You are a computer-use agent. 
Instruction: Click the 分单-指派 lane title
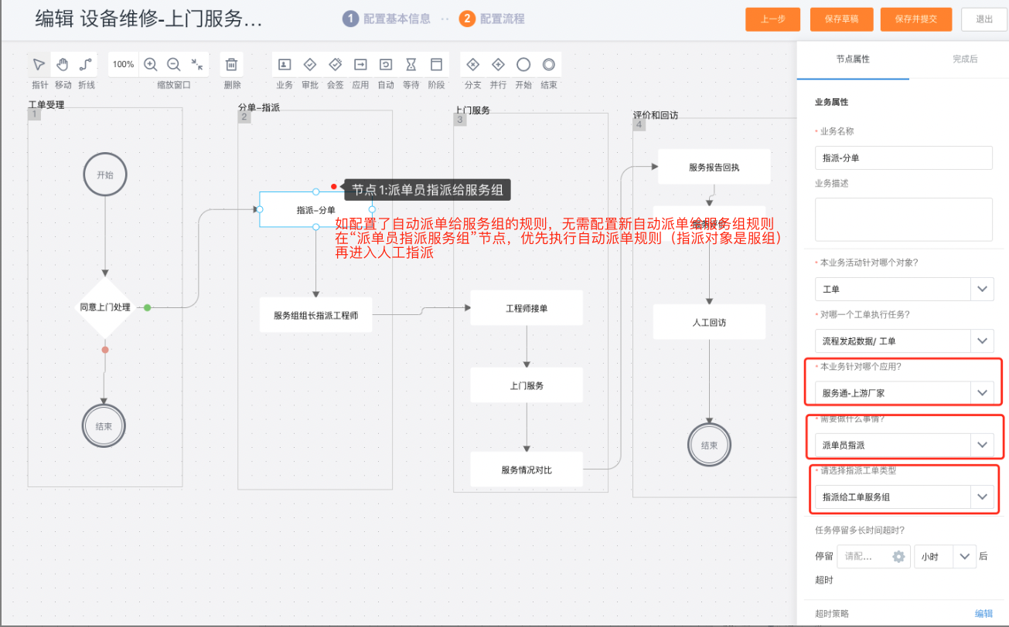259,107
